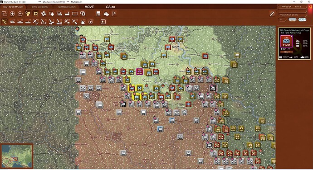Choose the air recon mode icon
Image resolution: width=313 pixels, height=170 pixels.
click(35, 22)
